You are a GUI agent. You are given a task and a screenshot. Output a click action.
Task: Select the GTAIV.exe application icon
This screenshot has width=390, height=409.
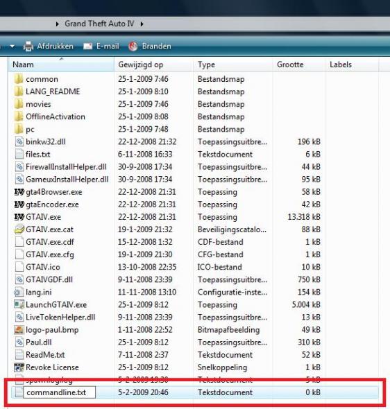click(x=19, y=217)
